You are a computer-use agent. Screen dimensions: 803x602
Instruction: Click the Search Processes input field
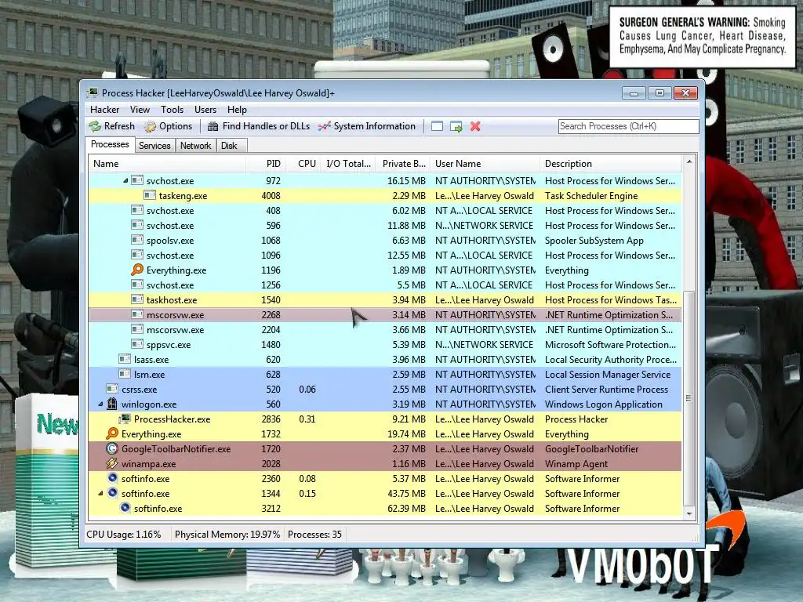click(x=628, y=126)
